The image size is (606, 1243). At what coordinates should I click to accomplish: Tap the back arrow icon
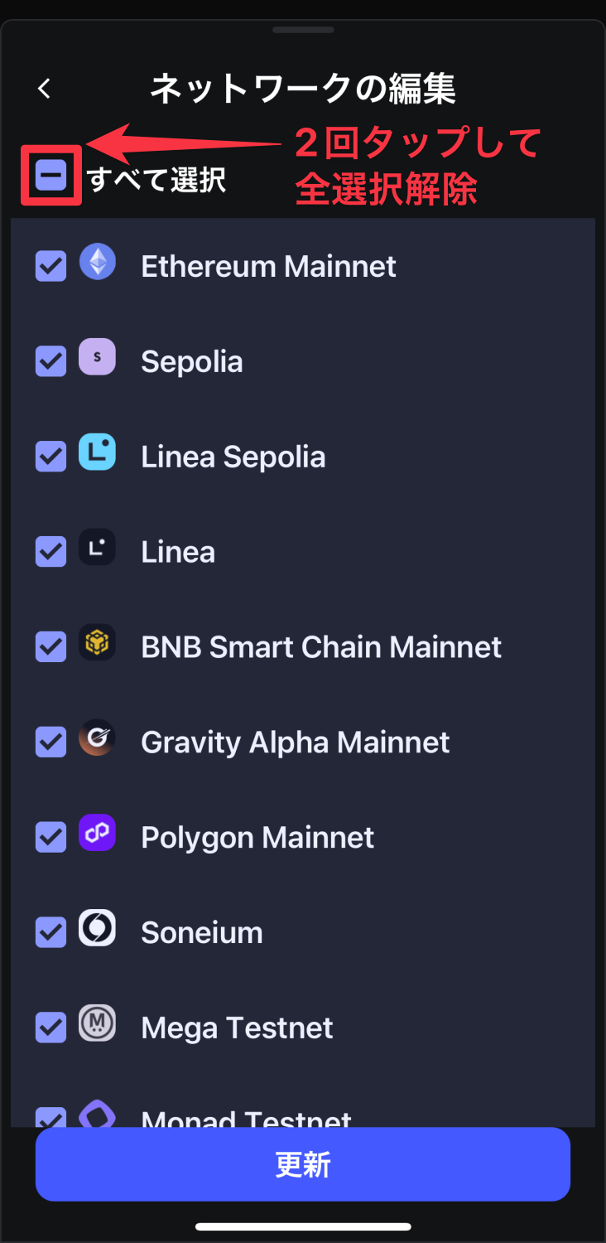tap(45, 89)
